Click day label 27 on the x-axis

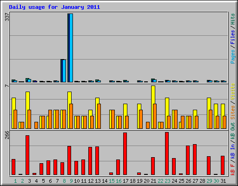point(195,181)
